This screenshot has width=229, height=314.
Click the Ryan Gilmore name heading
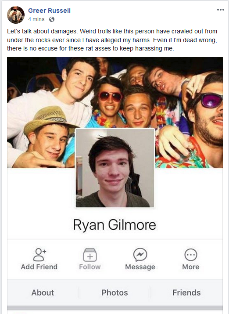tap(114, 225)
